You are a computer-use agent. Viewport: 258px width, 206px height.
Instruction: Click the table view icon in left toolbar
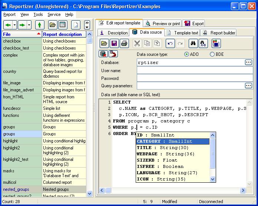click(x=63, y=25)
